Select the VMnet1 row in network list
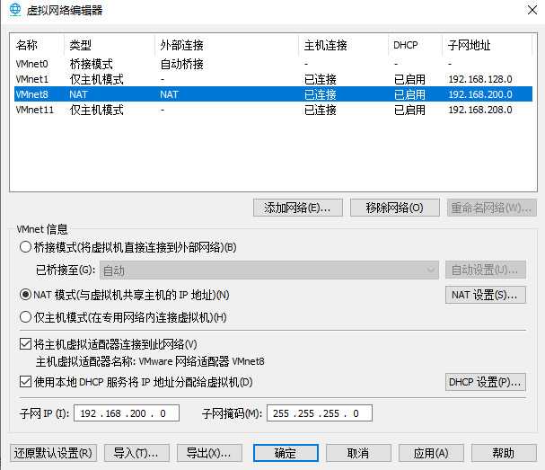 coord(273,79)
